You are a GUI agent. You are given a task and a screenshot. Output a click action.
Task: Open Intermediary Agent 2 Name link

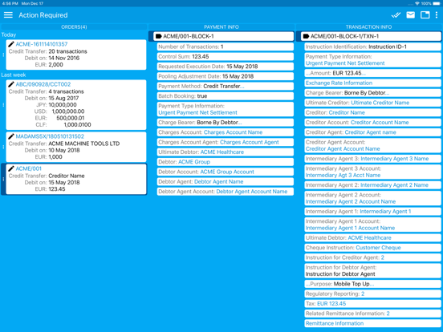coord(394,185)
